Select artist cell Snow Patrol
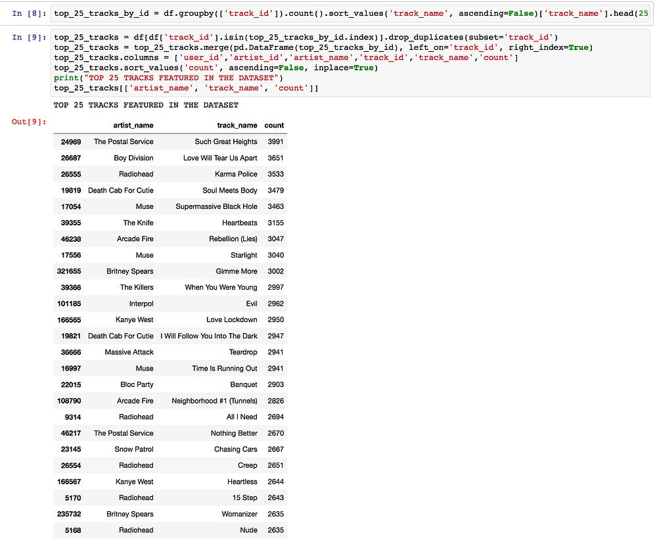 (x=133, y=449)
